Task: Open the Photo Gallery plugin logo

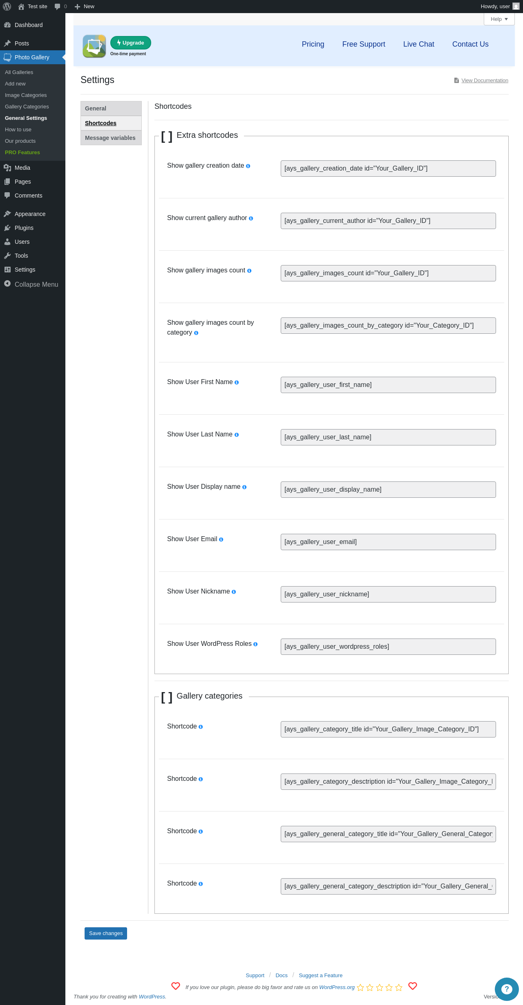Action: click(94, 46)
